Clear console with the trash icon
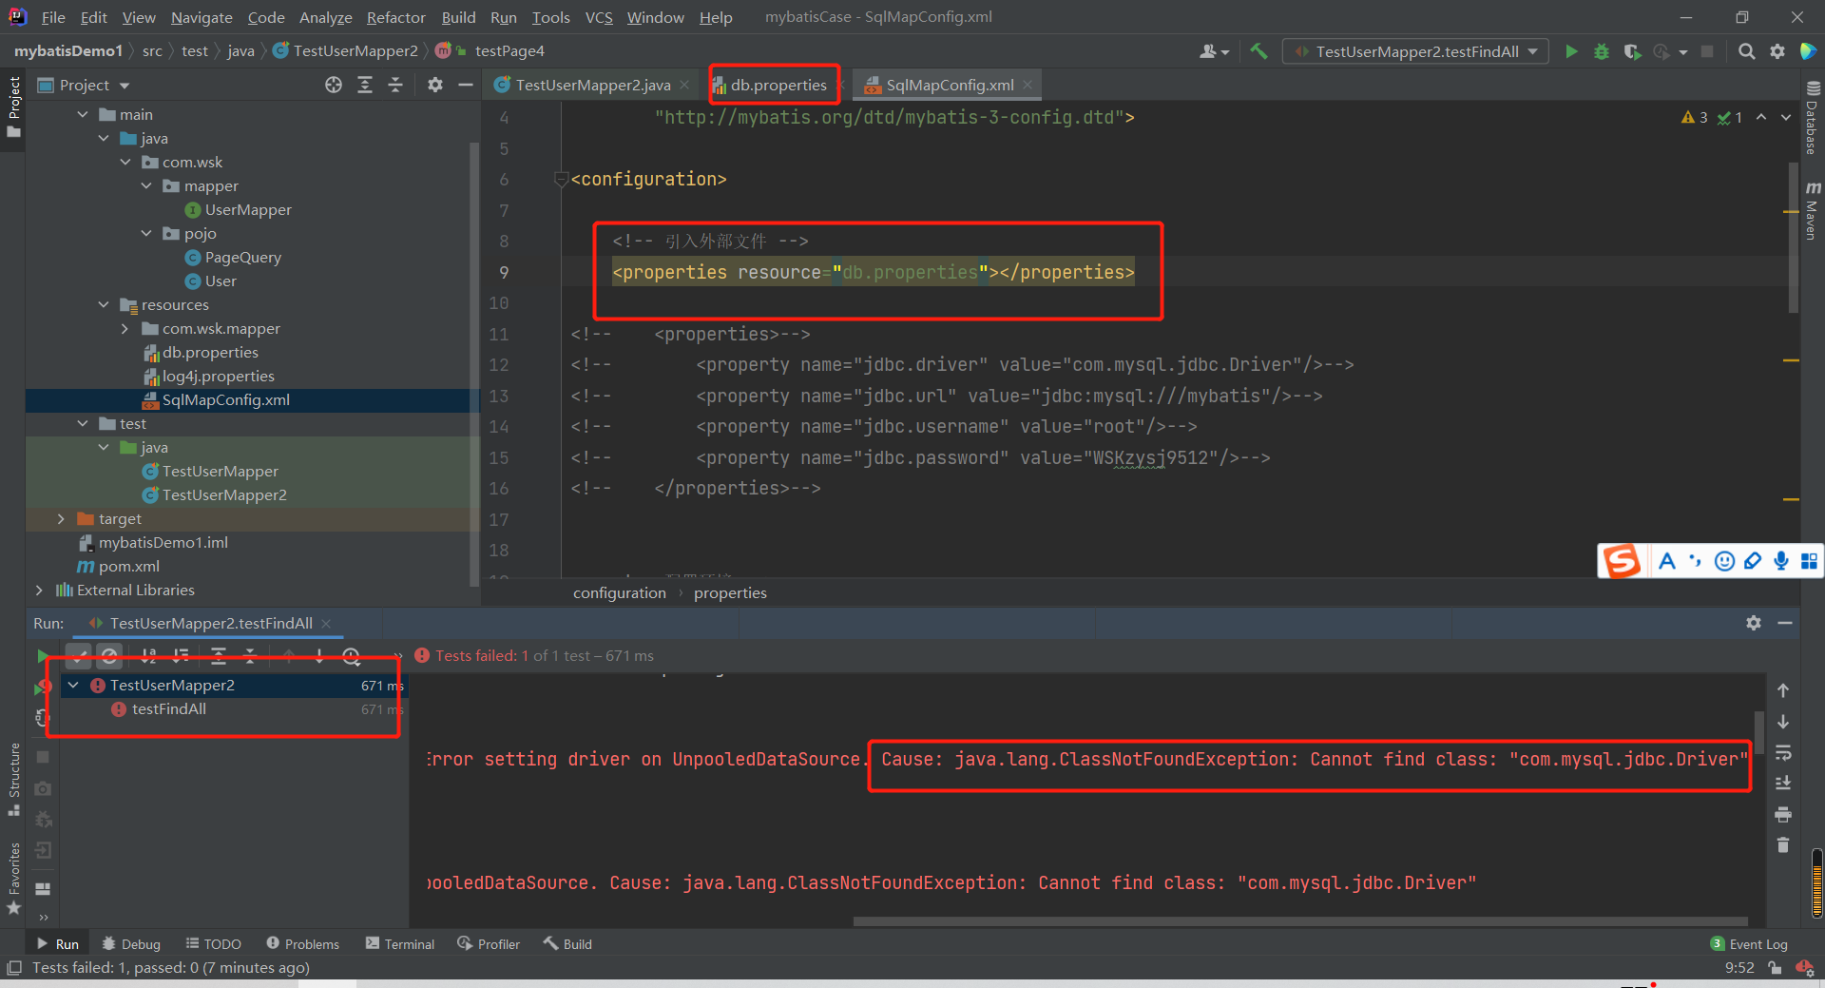This screenshot has width=1825, height=988. tap(1783, 845)
